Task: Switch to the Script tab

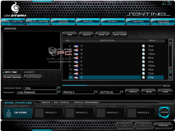Action: coord(113,21)
